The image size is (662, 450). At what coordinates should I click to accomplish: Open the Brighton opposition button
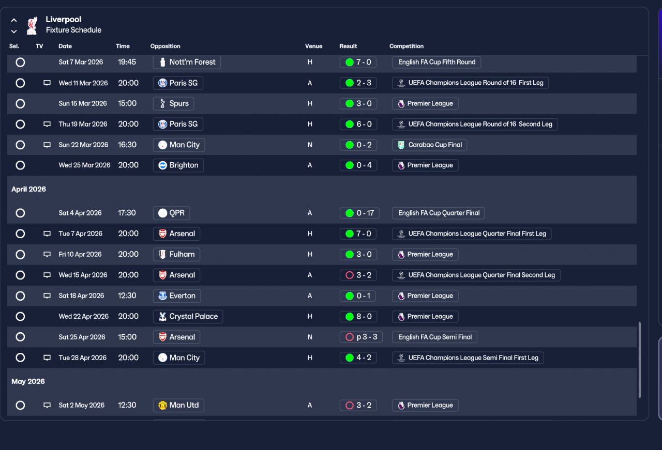coord(178,165)
